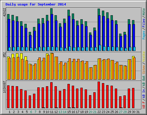Click green weekend day label 21
147x115 pixels.
coord(95,112)
